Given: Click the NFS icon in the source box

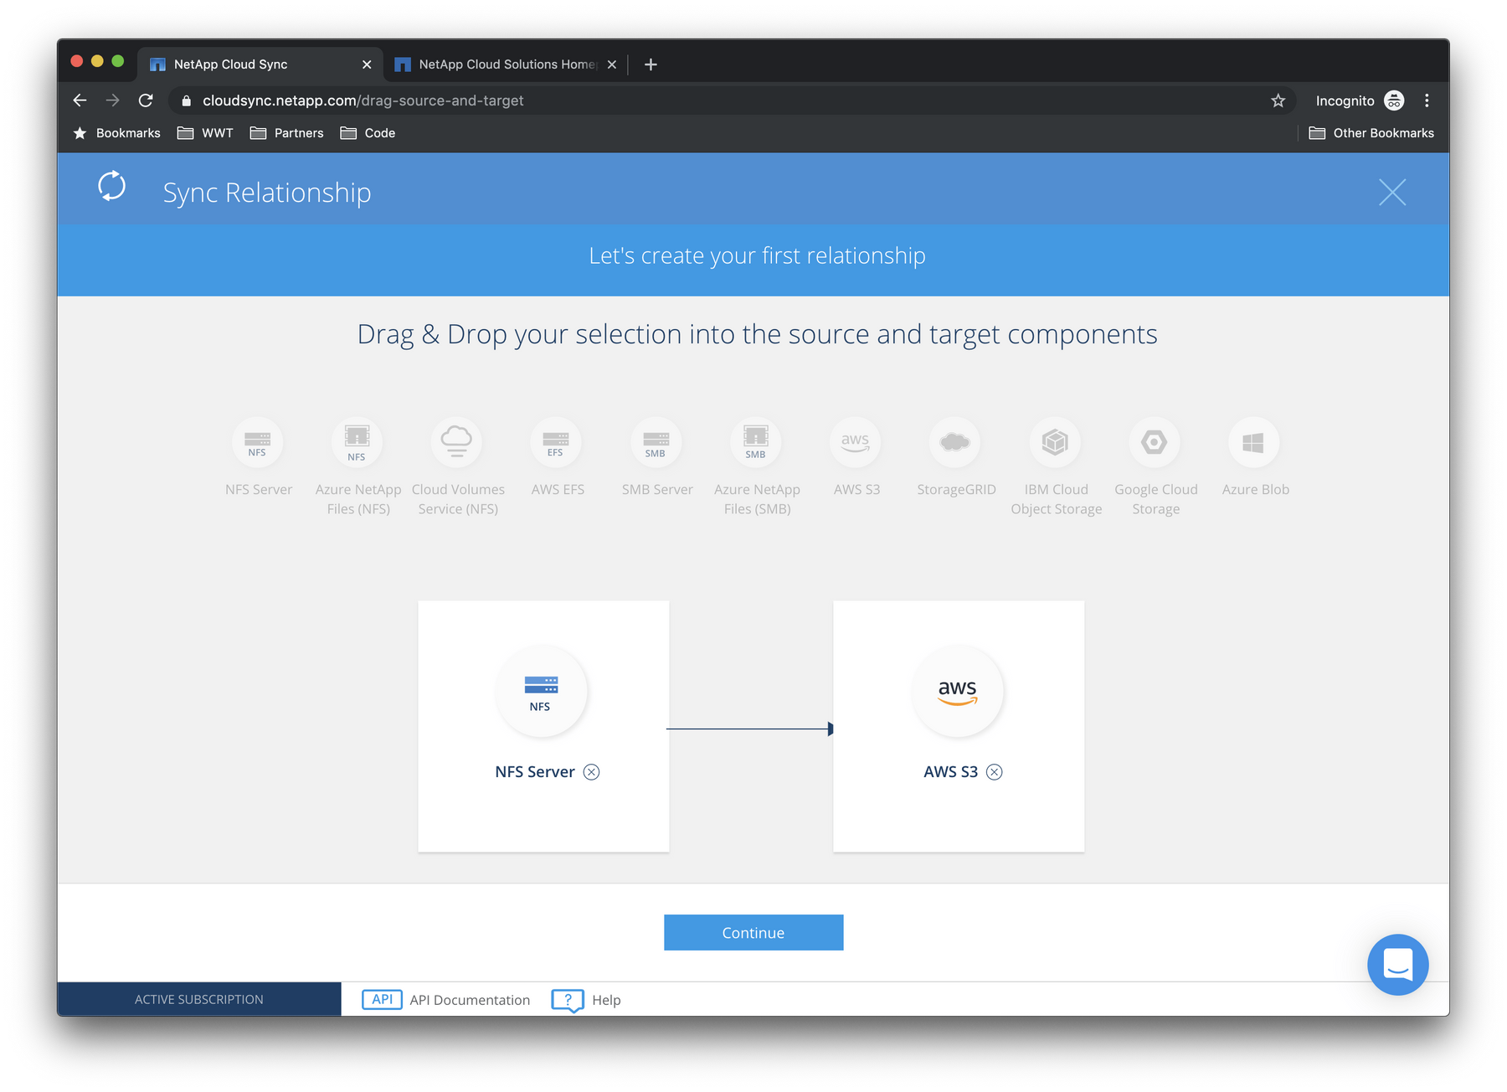Looking at the screenshot, I should click(542, 692).
